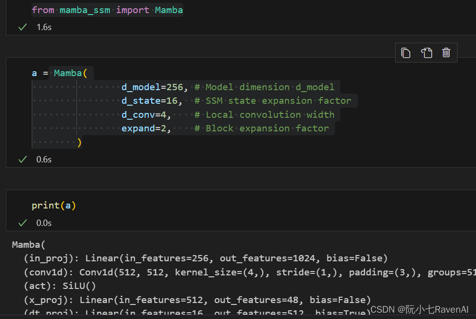Click the 1.6s execution time label
The image size is (476, 319).
[44, 27]
